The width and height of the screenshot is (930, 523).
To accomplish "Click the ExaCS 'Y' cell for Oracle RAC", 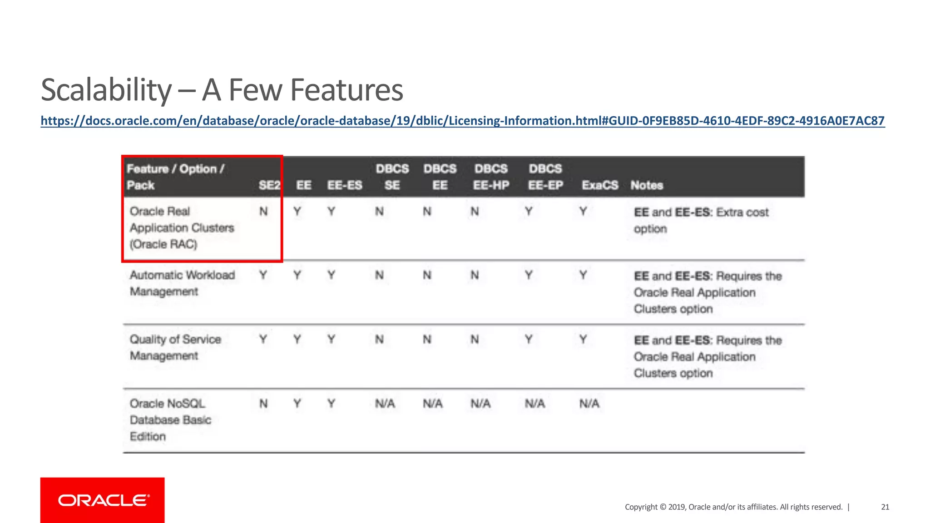I will tap(583, 212).
